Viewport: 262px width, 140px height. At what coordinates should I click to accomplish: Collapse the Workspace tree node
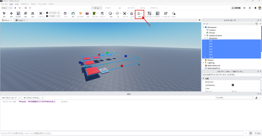203,27
